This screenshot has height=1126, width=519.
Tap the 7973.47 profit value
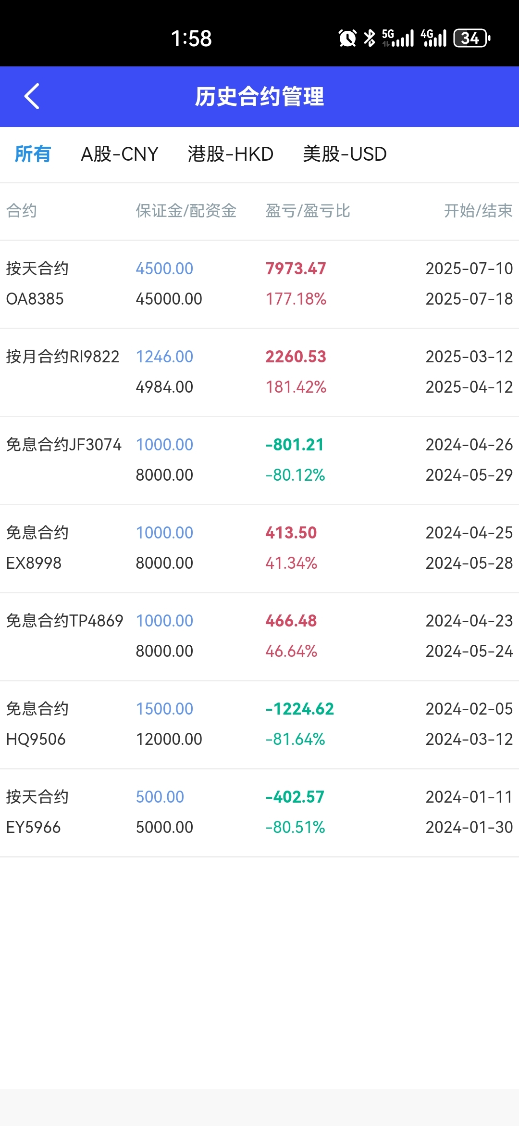coord(296,269)
